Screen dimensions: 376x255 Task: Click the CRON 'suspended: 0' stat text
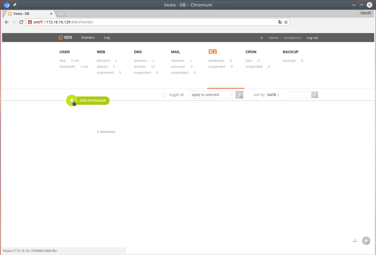258,67
